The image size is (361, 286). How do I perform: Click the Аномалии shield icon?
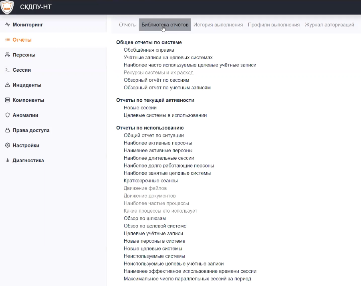[7, 115]
